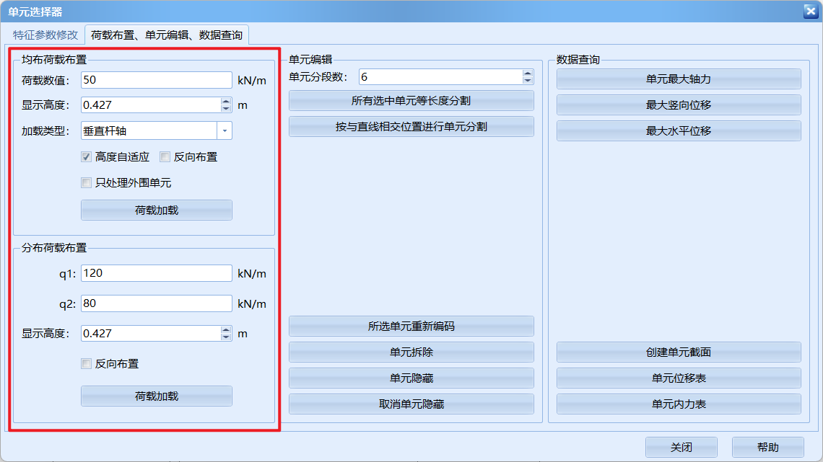Select the 荷载布置、单元编辑、数据查询 tab
Screen dimensions: 823x462
167,35
